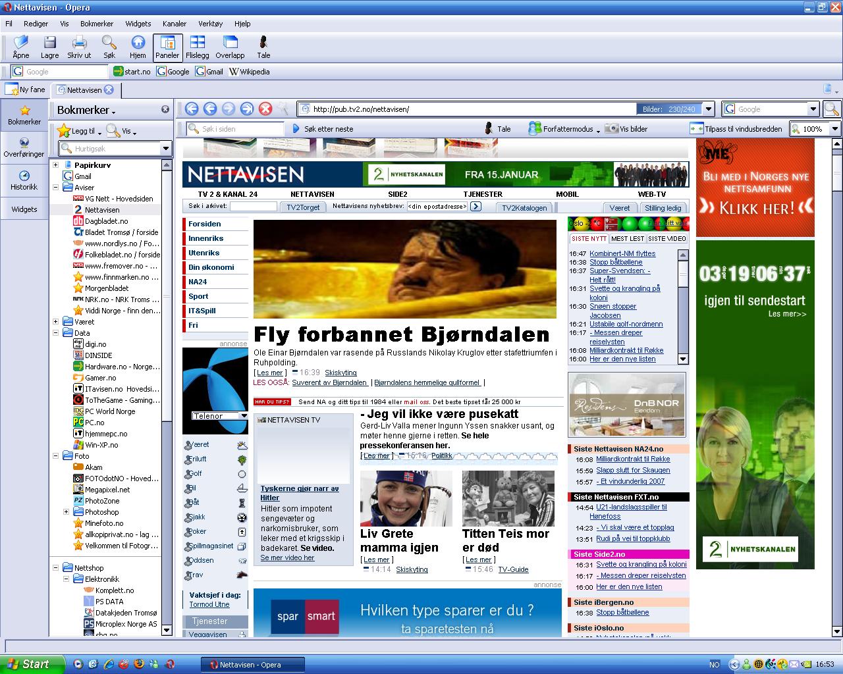Click the Åpne toolbar icon
The image size is (843, 674).
[21, 47]
